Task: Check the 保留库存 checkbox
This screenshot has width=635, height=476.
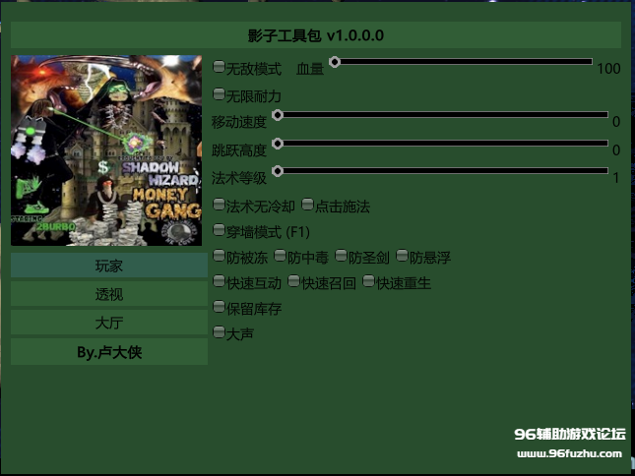Action: [220, 307]
